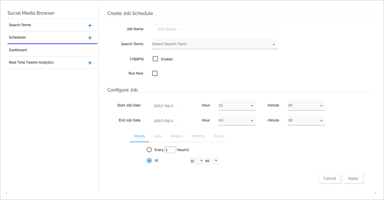384x200 pixels.
Task: Select the Hourly tab
Action: 139,136
